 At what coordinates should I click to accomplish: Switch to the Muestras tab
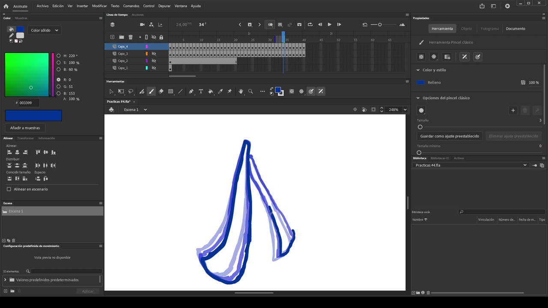[21, 18]
